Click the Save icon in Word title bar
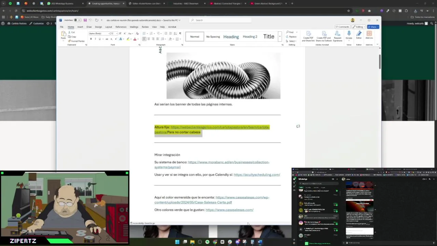Screen dimensions: 437x246 pos(85,20)
